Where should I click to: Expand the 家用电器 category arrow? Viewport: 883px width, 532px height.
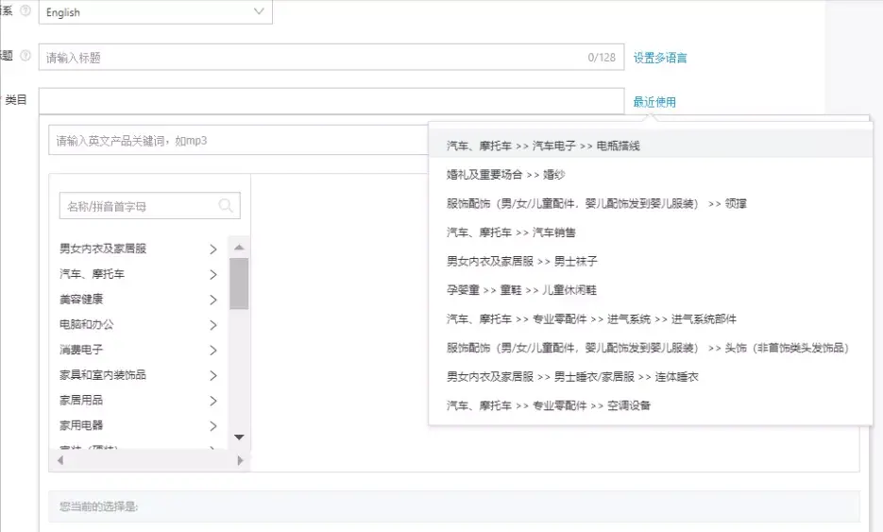[212, 426]
